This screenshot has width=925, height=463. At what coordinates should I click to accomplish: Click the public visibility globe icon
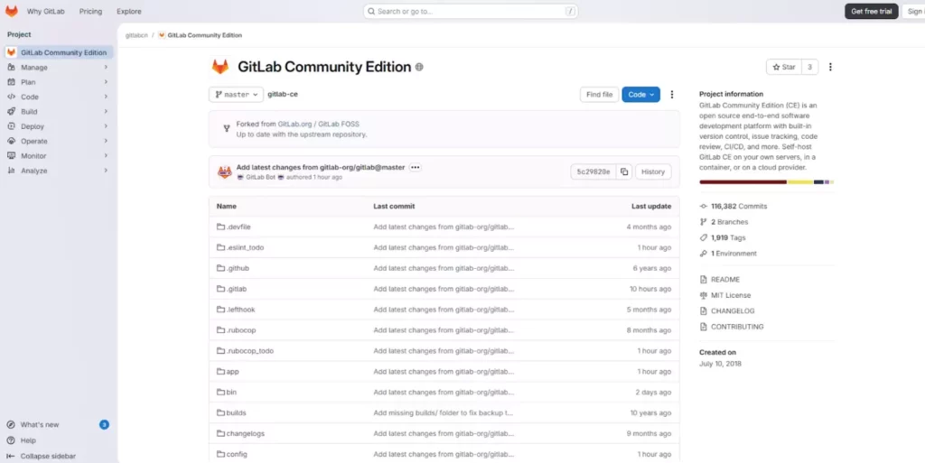tap(419, 67)
